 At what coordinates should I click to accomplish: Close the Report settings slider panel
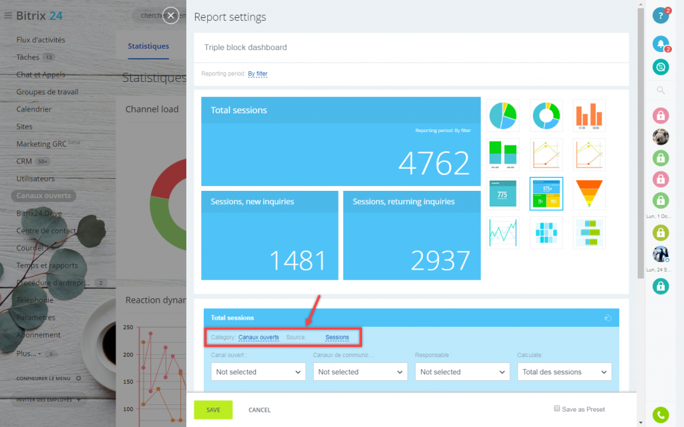170,15
